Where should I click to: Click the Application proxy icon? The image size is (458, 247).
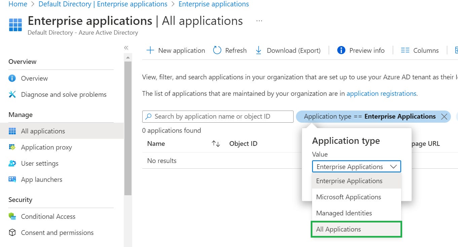12,147
